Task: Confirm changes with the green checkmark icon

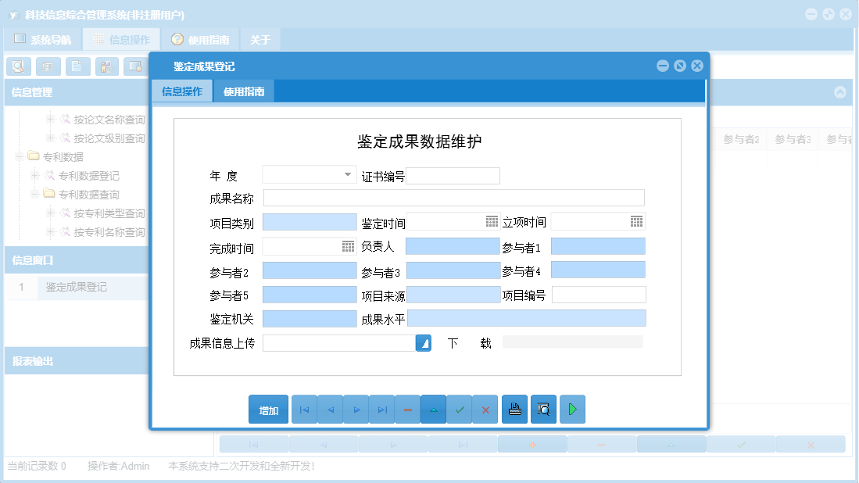Action: pos(460,409)
